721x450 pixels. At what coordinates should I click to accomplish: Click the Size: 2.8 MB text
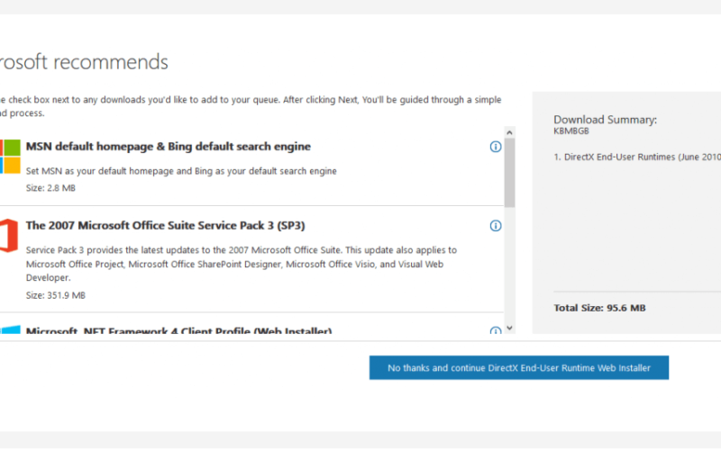(50, 188)
